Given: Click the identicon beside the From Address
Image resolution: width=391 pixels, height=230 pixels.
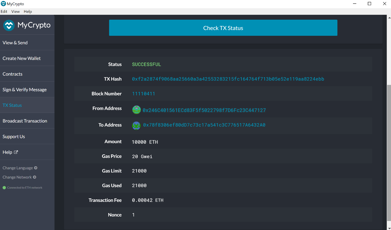Looking at the screenshot, I should [x=136, y=110].
